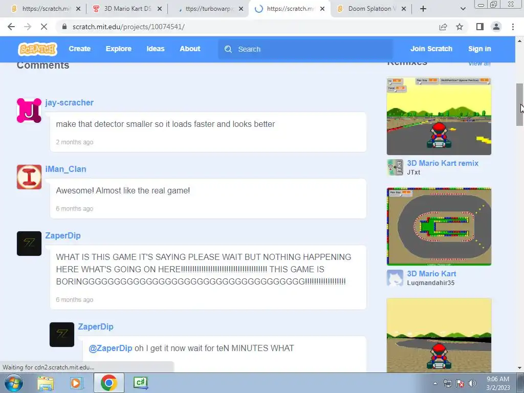Open the 3D Mario Kart remix title link

(x=443, y=163)
